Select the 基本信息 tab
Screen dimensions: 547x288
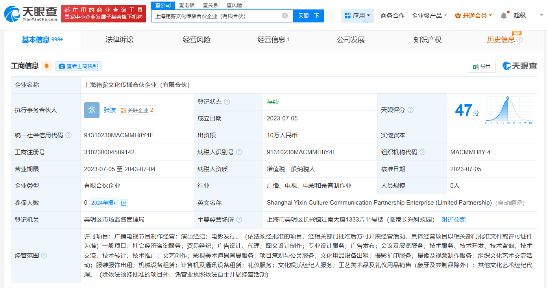coord(43,40)
